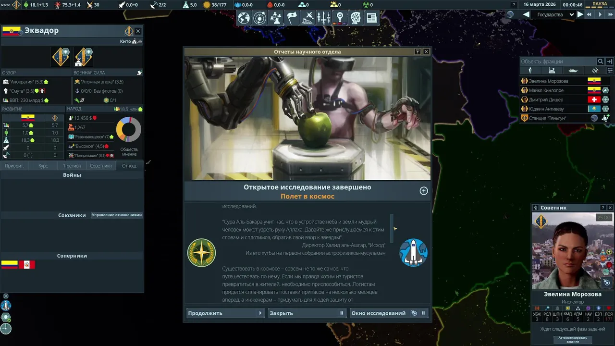Select the fleets filter icon in objects panel

594,71
